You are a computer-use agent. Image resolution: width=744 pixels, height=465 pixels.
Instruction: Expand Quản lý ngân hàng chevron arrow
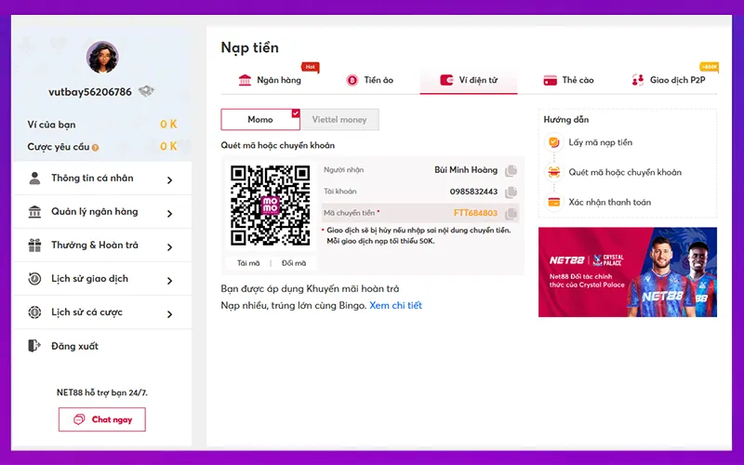tap(169, 214)
